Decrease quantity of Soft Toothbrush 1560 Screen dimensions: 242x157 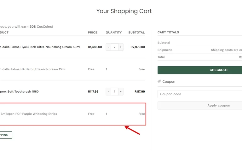(108, 91)
